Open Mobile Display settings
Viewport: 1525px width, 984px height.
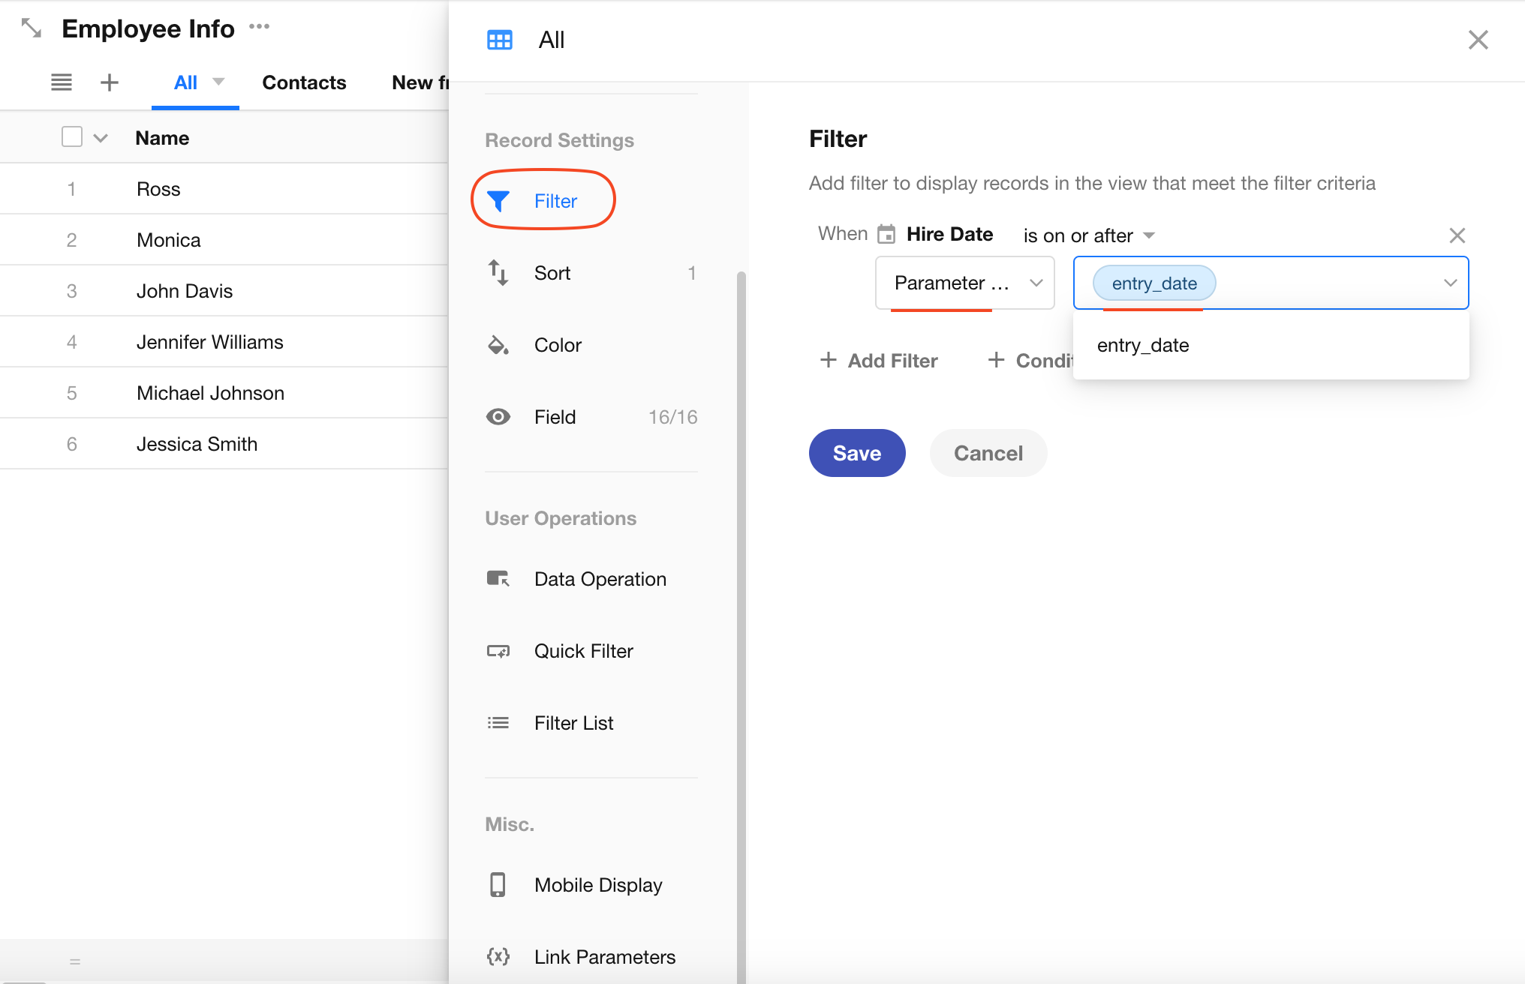click(x=597, y=885)
